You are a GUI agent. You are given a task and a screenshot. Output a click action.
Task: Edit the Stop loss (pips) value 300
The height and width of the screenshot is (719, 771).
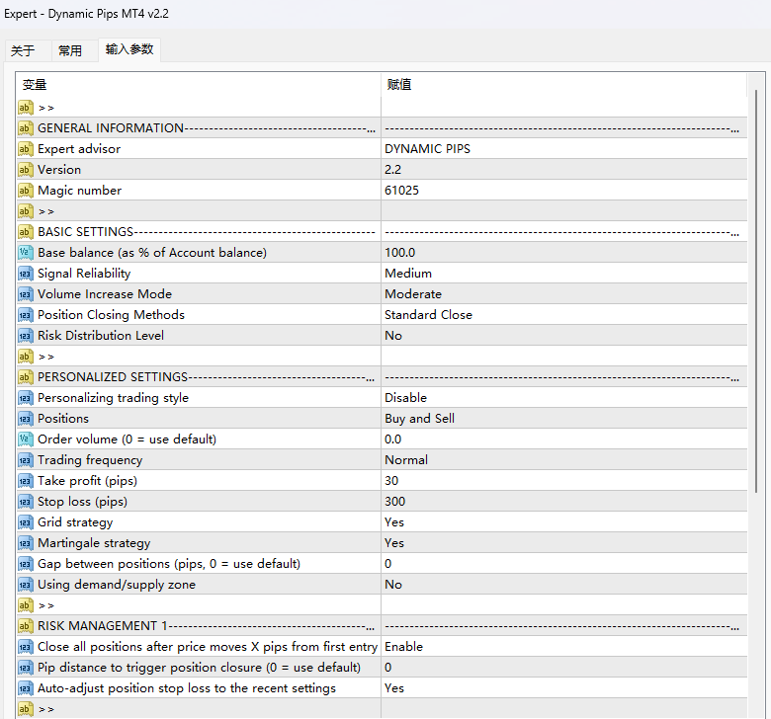394,502
